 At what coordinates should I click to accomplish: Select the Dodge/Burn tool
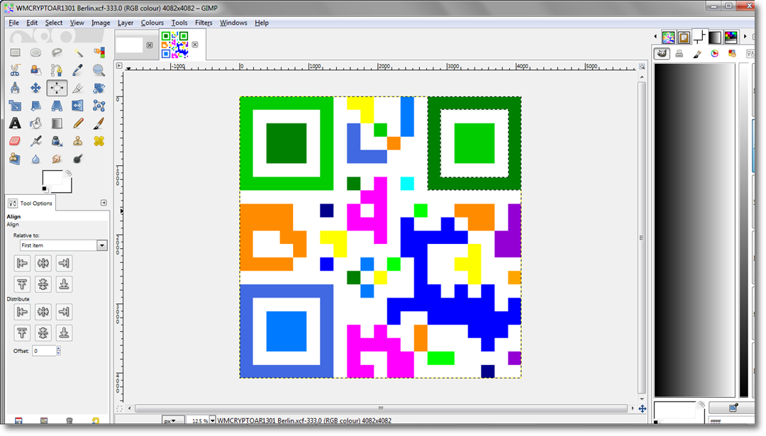pos(78,159)
